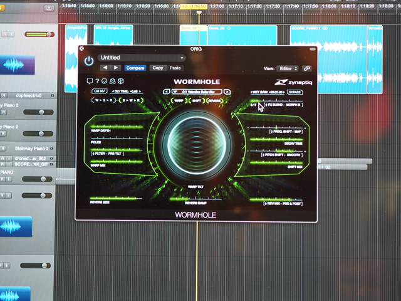
Task: Load previous Wormhole preset arrow
Action: (x=167, y=92)
